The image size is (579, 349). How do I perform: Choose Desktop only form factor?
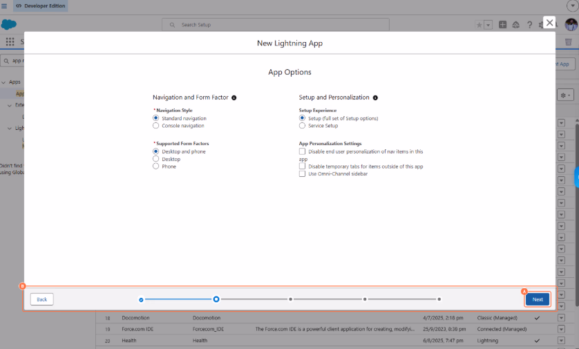point(156,159)
